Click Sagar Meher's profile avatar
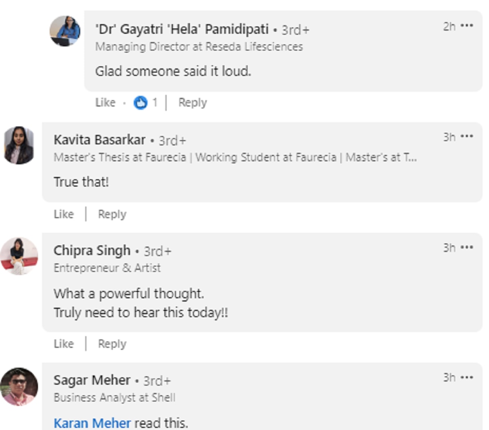489x430 pixels. pyautogui.click(x=19, y=386)
